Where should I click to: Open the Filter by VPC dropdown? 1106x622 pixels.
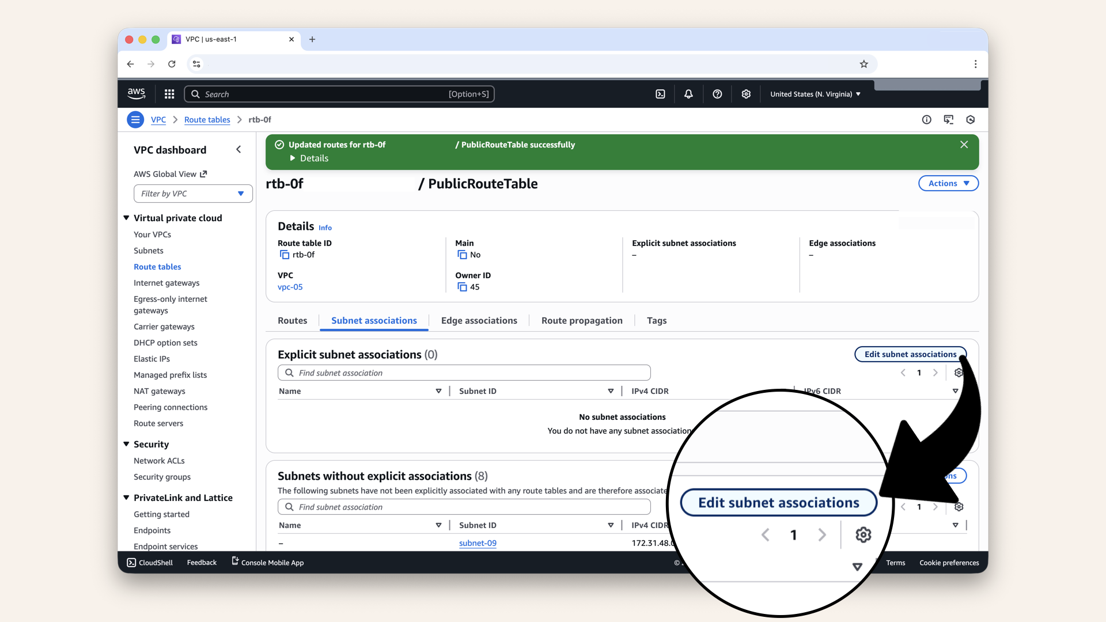point(193,194)
